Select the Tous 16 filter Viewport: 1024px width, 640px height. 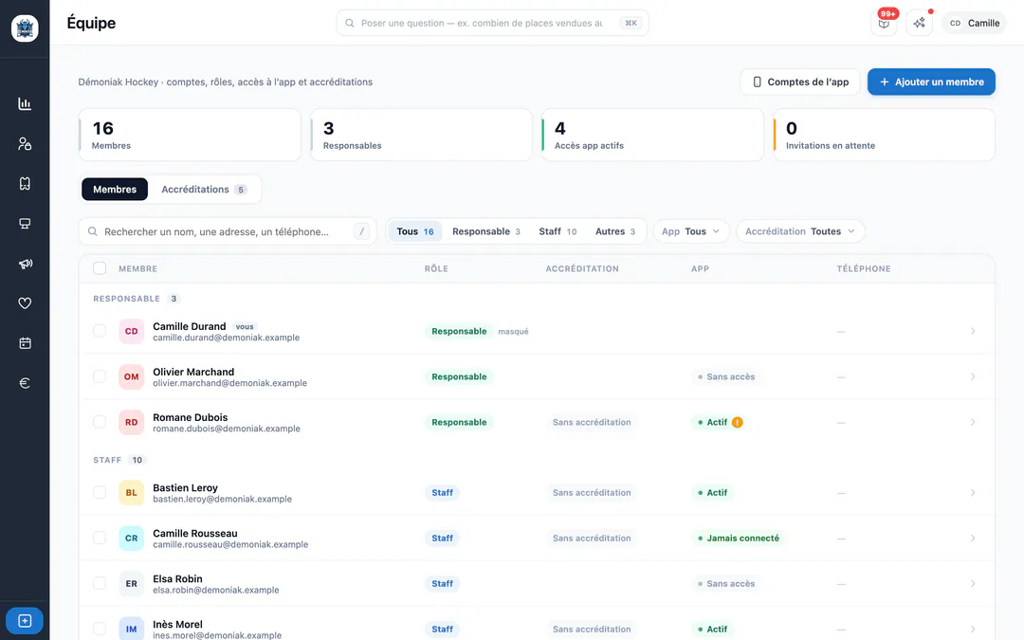click(x=415, y=231)
